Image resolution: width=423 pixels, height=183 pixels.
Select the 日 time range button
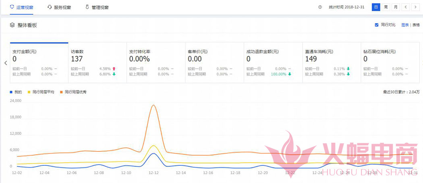pyautogui.click(x=375, y=7)
